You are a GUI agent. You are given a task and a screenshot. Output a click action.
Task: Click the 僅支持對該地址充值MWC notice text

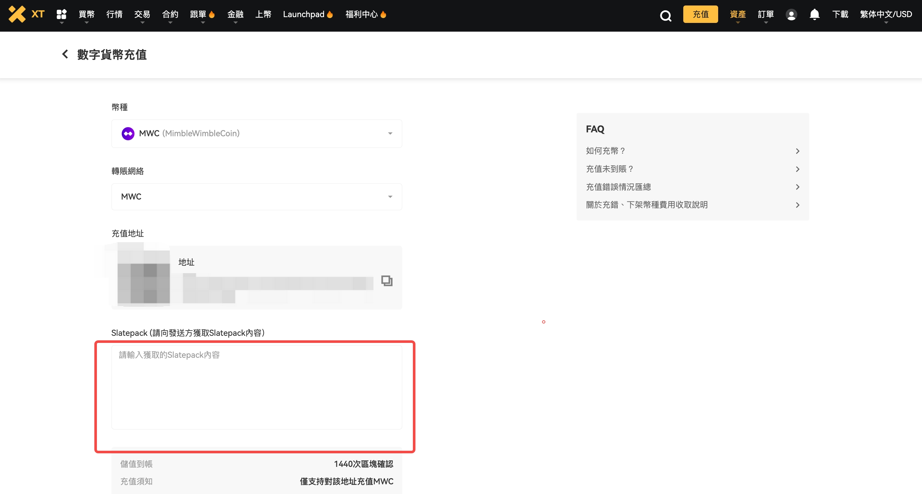click(x=346, y=481)
